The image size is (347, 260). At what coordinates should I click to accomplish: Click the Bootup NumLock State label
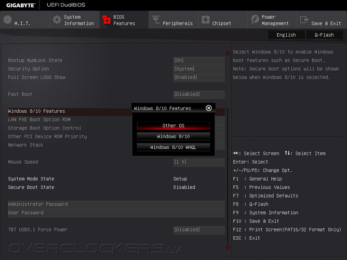click(35, 60)
